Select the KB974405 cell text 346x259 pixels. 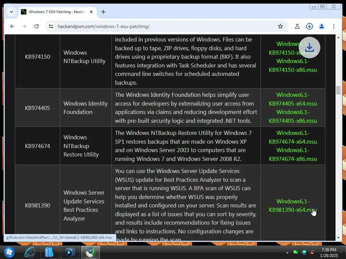pyautogui.click(x=38, y=108)
